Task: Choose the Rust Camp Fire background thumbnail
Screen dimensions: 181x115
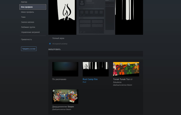Action: 95,69
